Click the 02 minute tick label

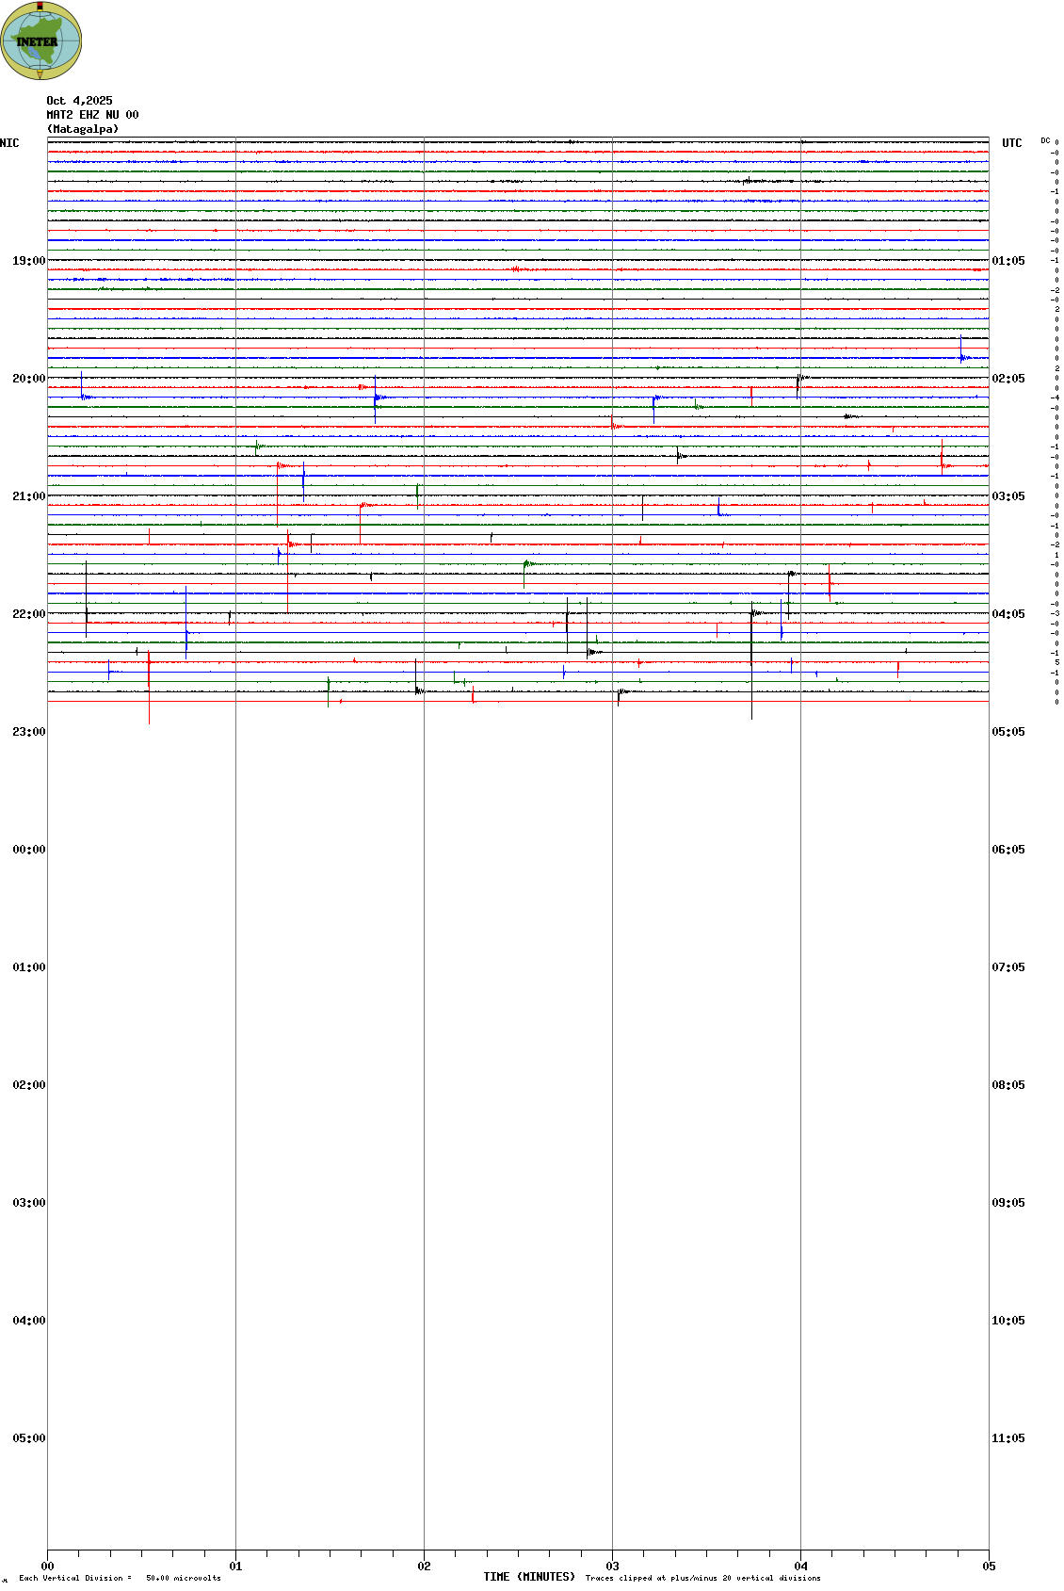click(424, 1567)
